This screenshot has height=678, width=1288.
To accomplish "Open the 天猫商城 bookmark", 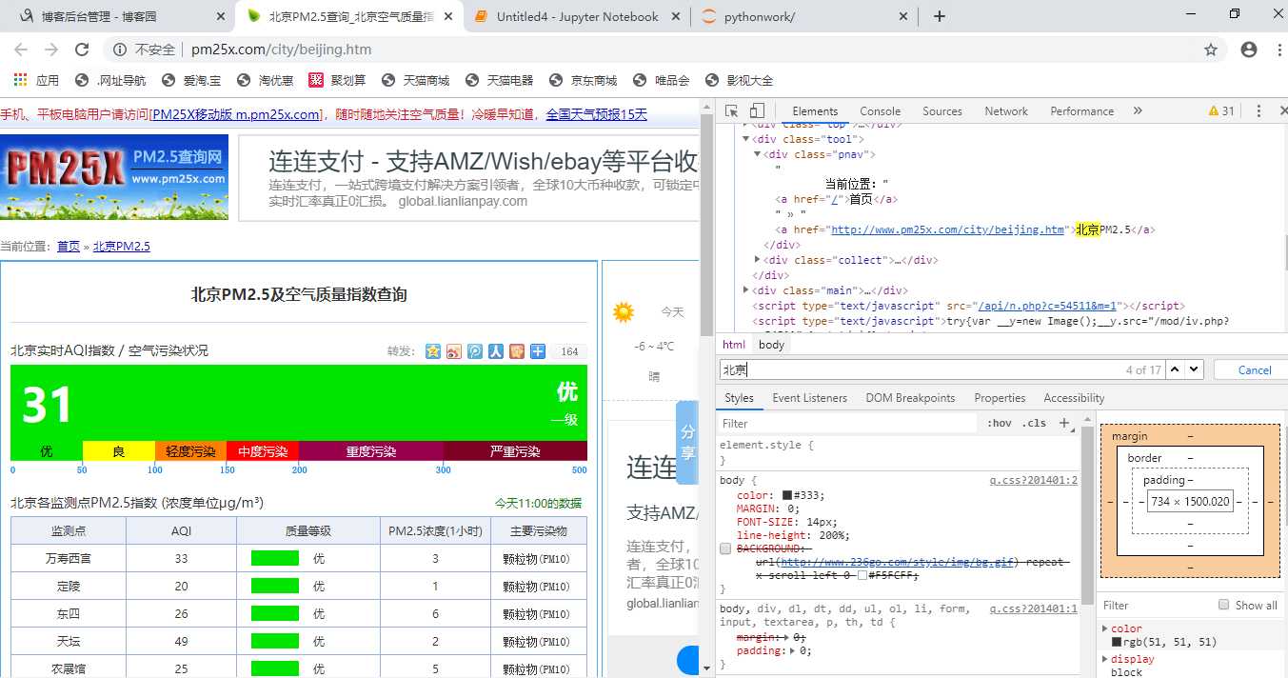I will click(x=415, y=80).
